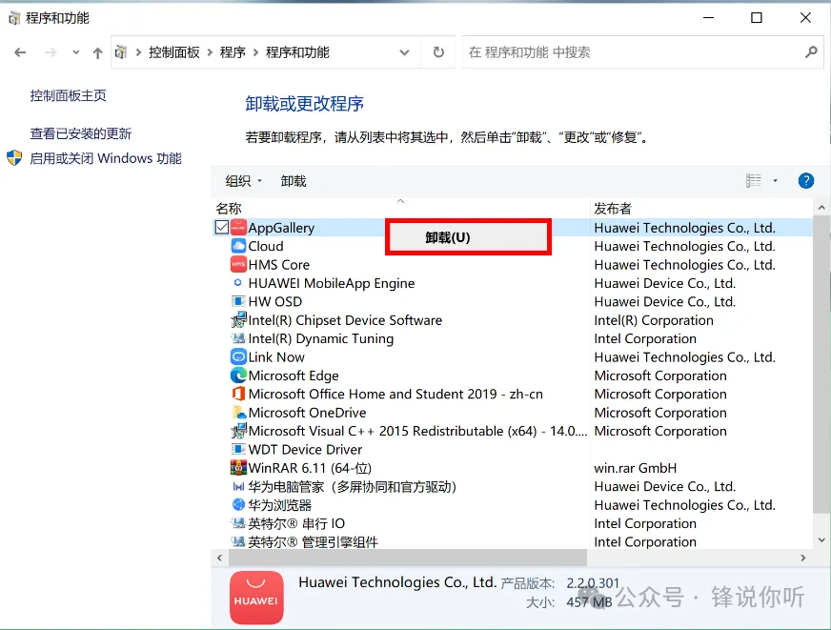Viewport: 831px width, 630px height.
Task: Select the Link Now entry text
Action: pos(276,357)
